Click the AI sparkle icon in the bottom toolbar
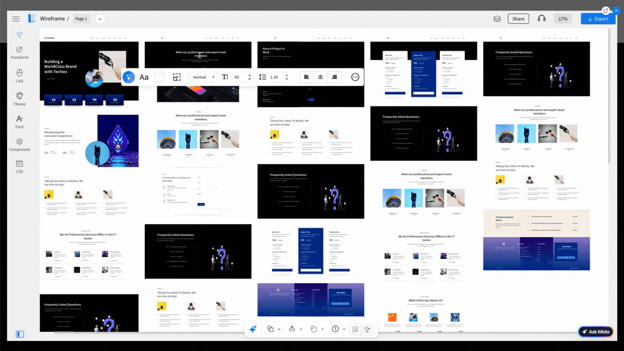Screen dimensions: 624x351 tap(253, 329)
